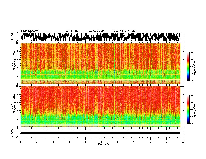The width and height of the screenshot is (206, 159).
Task: Click the "10" frequency tick on ch.1 spectrogram
Action: pyautogui.click(x=18, y=43)
